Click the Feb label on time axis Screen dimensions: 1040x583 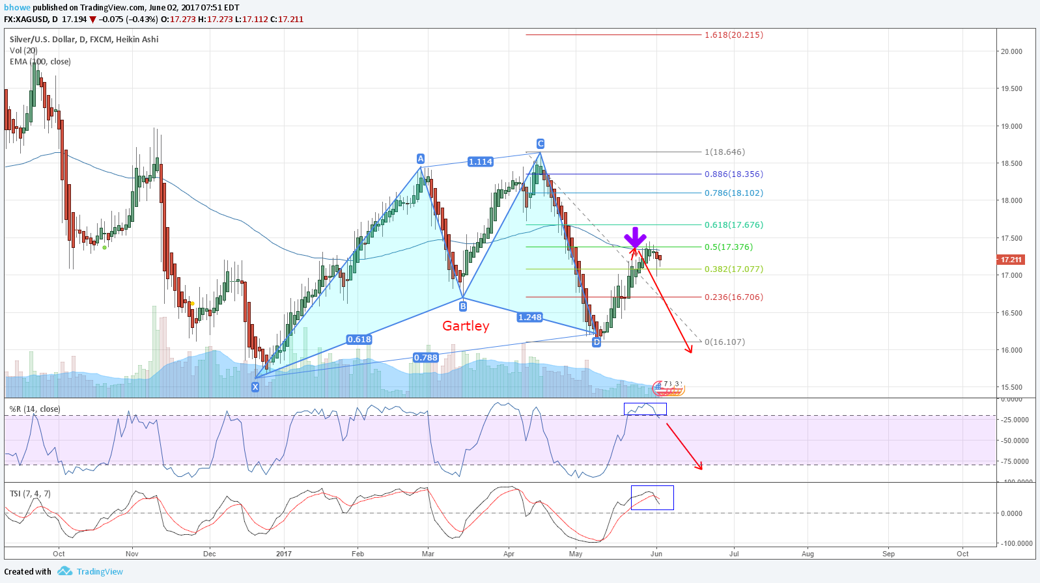click(358, 554)
